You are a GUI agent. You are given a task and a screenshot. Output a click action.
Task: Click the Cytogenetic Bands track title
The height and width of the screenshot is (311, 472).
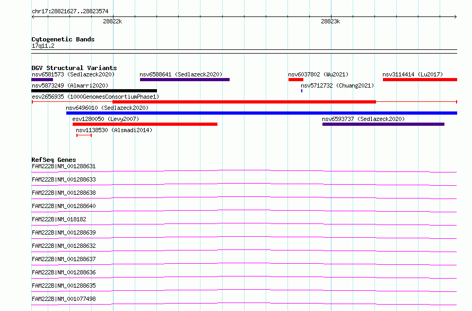coord(63,39)
